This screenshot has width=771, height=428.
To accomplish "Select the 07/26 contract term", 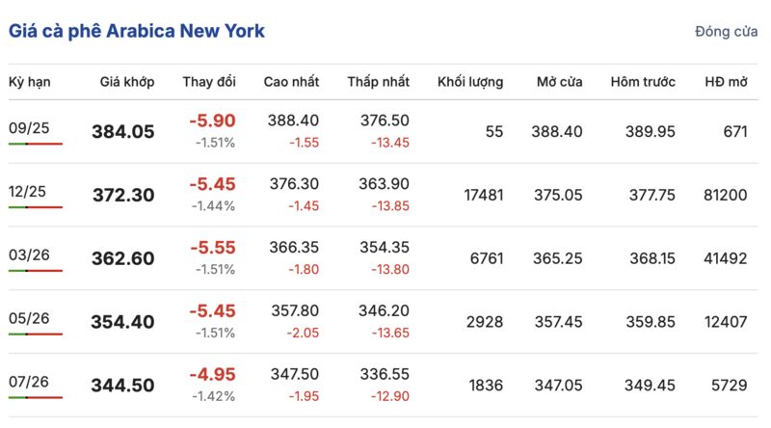I will click(29, 382).
